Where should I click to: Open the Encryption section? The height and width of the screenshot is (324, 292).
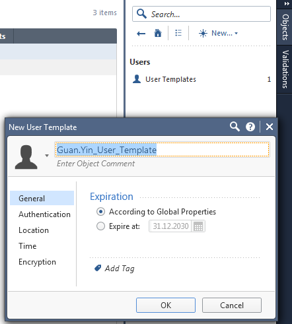click(x=37, y=262)
